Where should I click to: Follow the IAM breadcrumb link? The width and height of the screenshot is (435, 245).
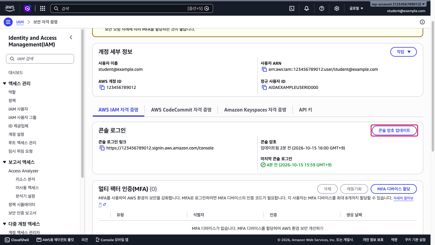click(x=20, y=22)
